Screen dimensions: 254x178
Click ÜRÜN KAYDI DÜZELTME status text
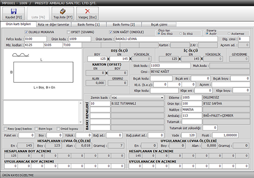tap(18, 175)
